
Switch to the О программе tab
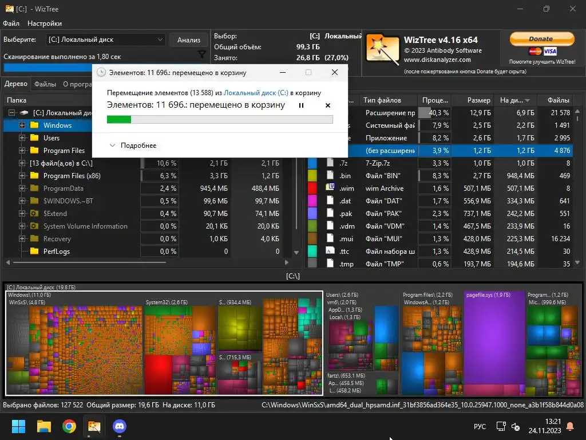click(x=77, y=84)
